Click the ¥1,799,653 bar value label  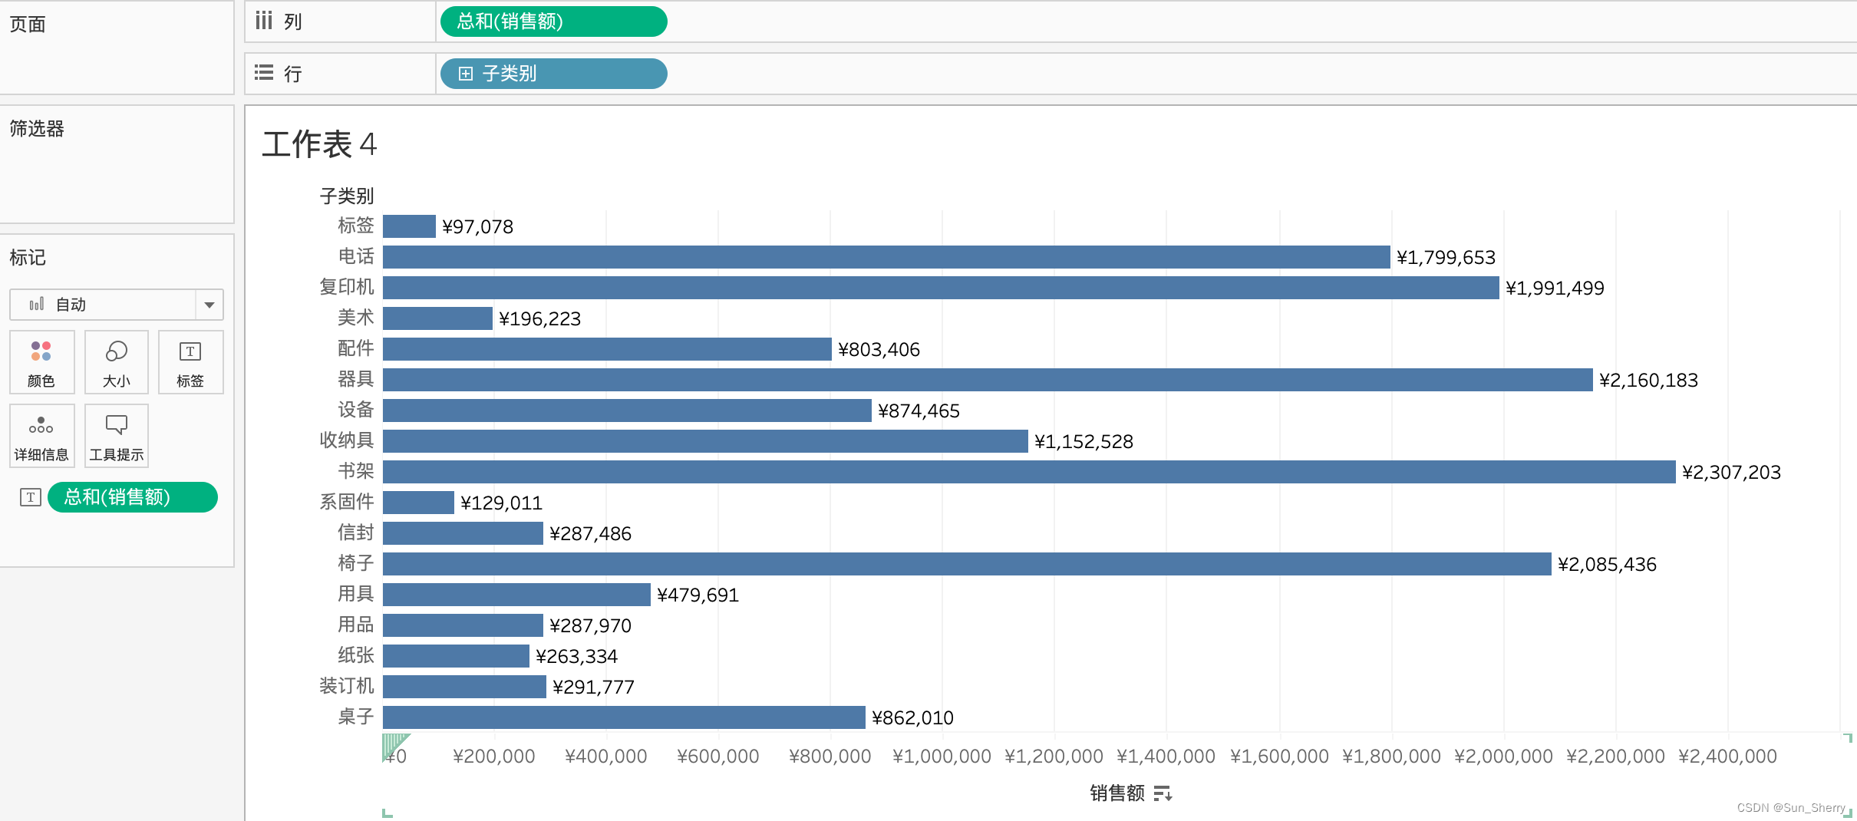(x=1446, y=258)
